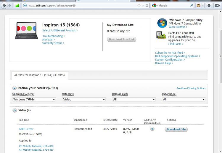
Task: Click the Inspiron 15 (1564) heading
Action: [61, 25]
